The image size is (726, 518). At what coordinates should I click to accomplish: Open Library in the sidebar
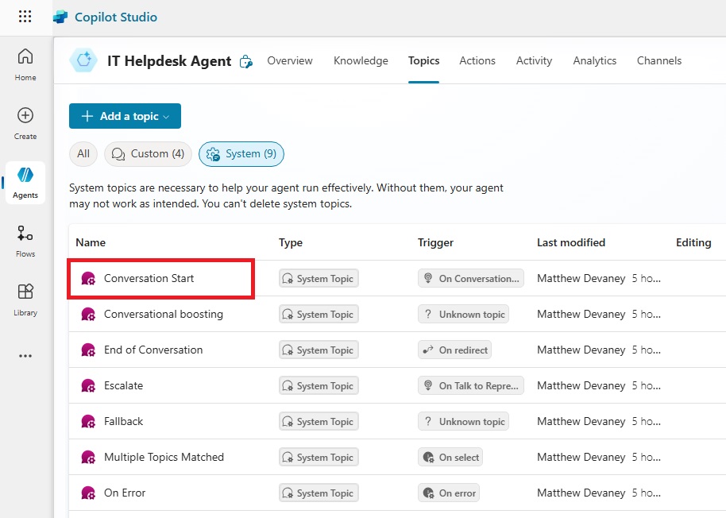point(25,300)
